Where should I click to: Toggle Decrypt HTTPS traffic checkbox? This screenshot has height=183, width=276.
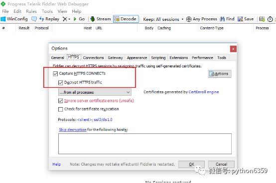pyautogui.click(x=60, y=82)
